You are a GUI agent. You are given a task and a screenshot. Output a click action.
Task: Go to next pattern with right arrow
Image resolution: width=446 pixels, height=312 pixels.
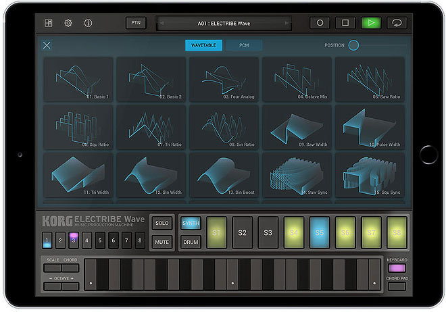[x=287, y=23]
